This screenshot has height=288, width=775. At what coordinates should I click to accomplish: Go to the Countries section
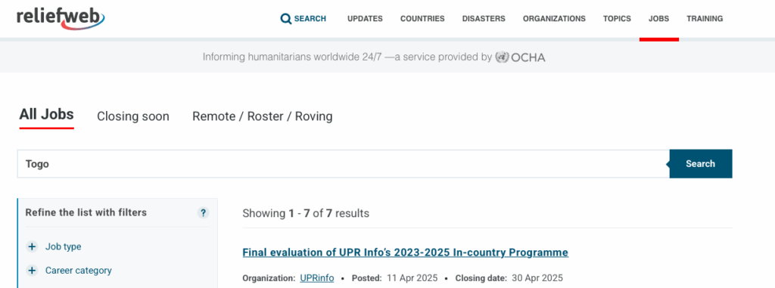tap(422, 19)
